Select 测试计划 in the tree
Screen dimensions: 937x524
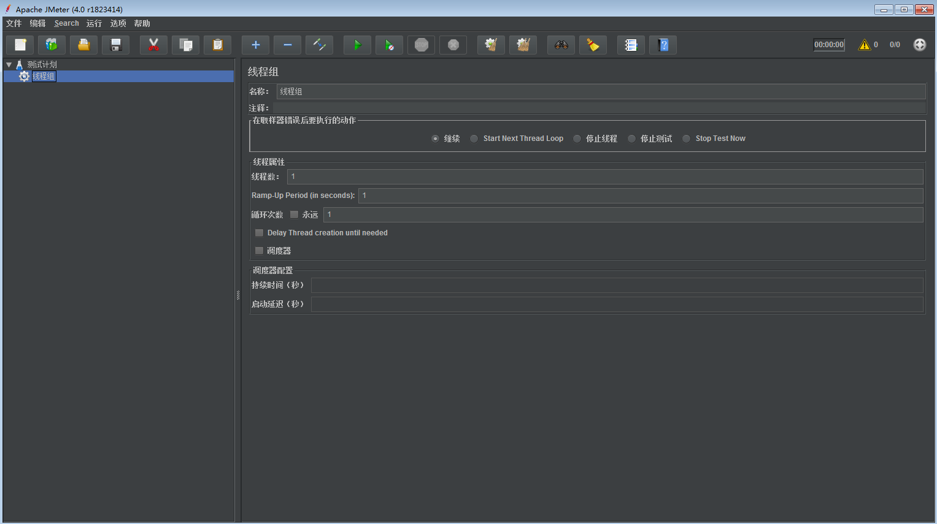[x=42, y=64]
